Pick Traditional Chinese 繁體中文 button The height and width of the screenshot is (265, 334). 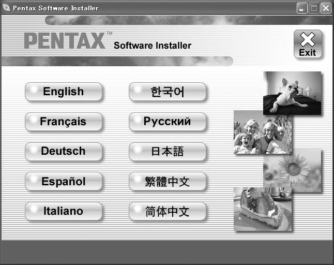[x=168, y=181]
